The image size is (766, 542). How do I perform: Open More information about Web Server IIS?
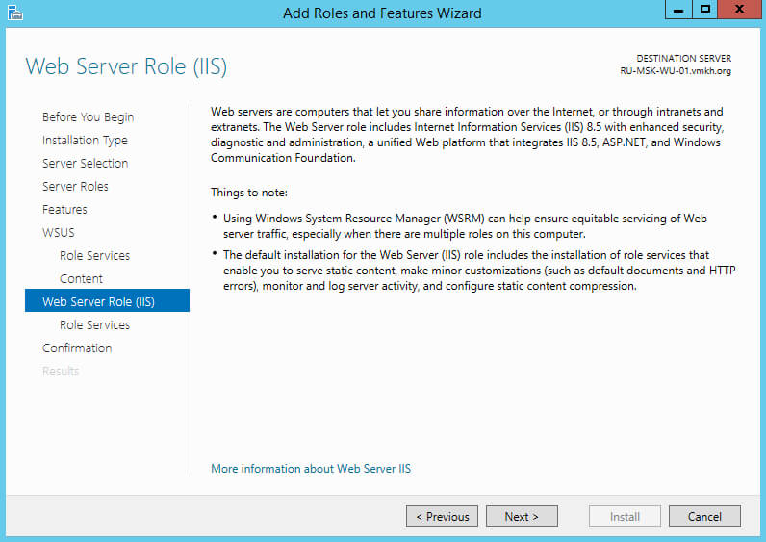[x=311, y=469]
